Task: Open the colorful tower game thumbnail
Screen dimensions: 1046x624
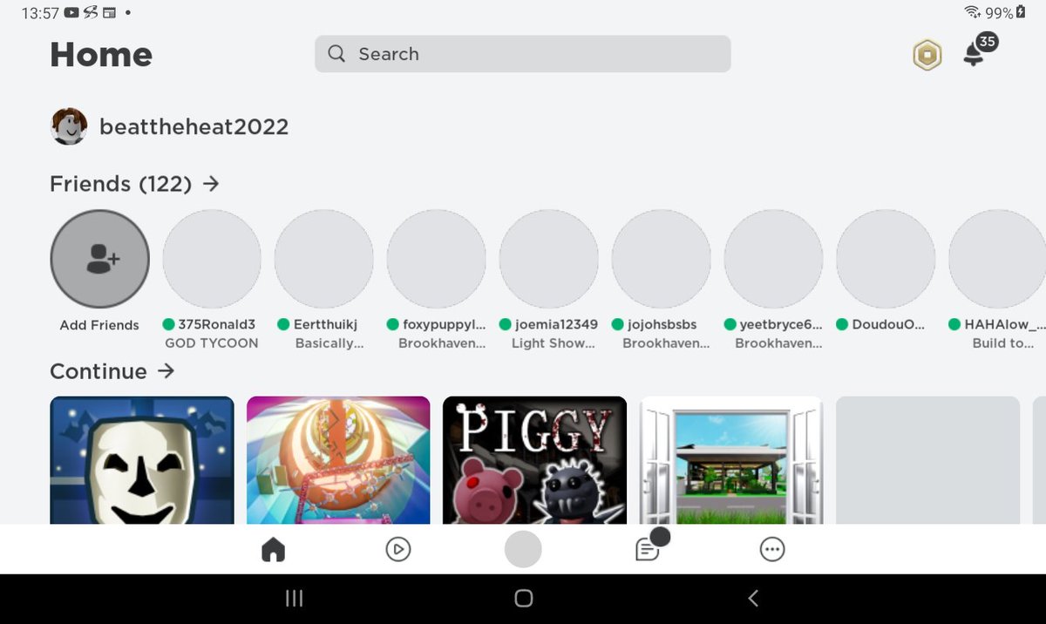Action: tap(338, 460)
